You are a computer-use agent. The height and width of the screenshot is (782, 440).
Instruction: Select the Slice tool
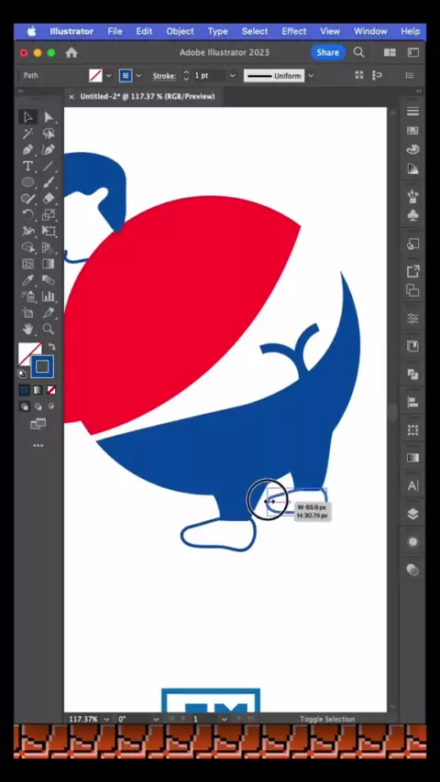[49, 312]
